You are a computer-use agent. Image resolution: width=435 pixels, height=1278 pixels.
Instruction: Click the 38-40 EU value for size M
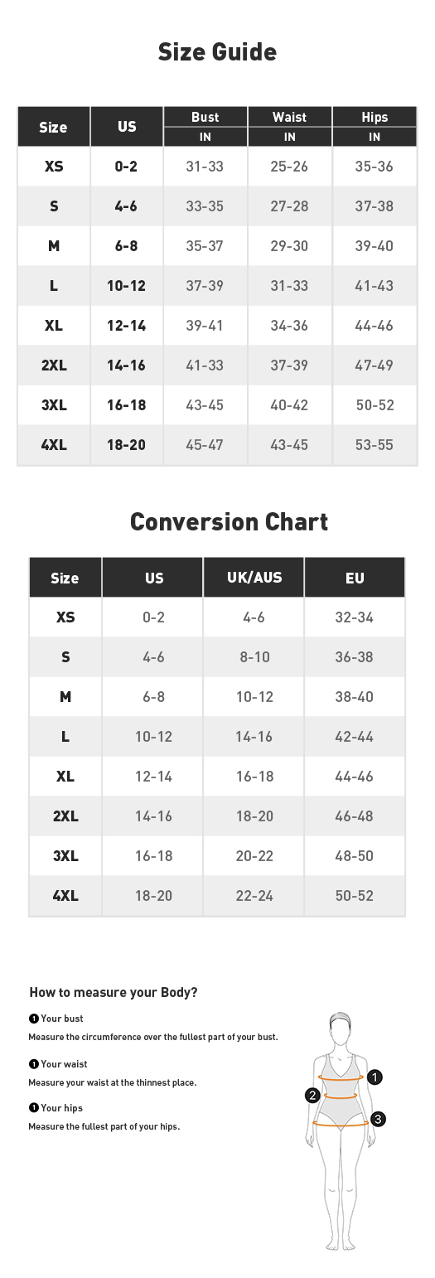(x=355, y=697)
